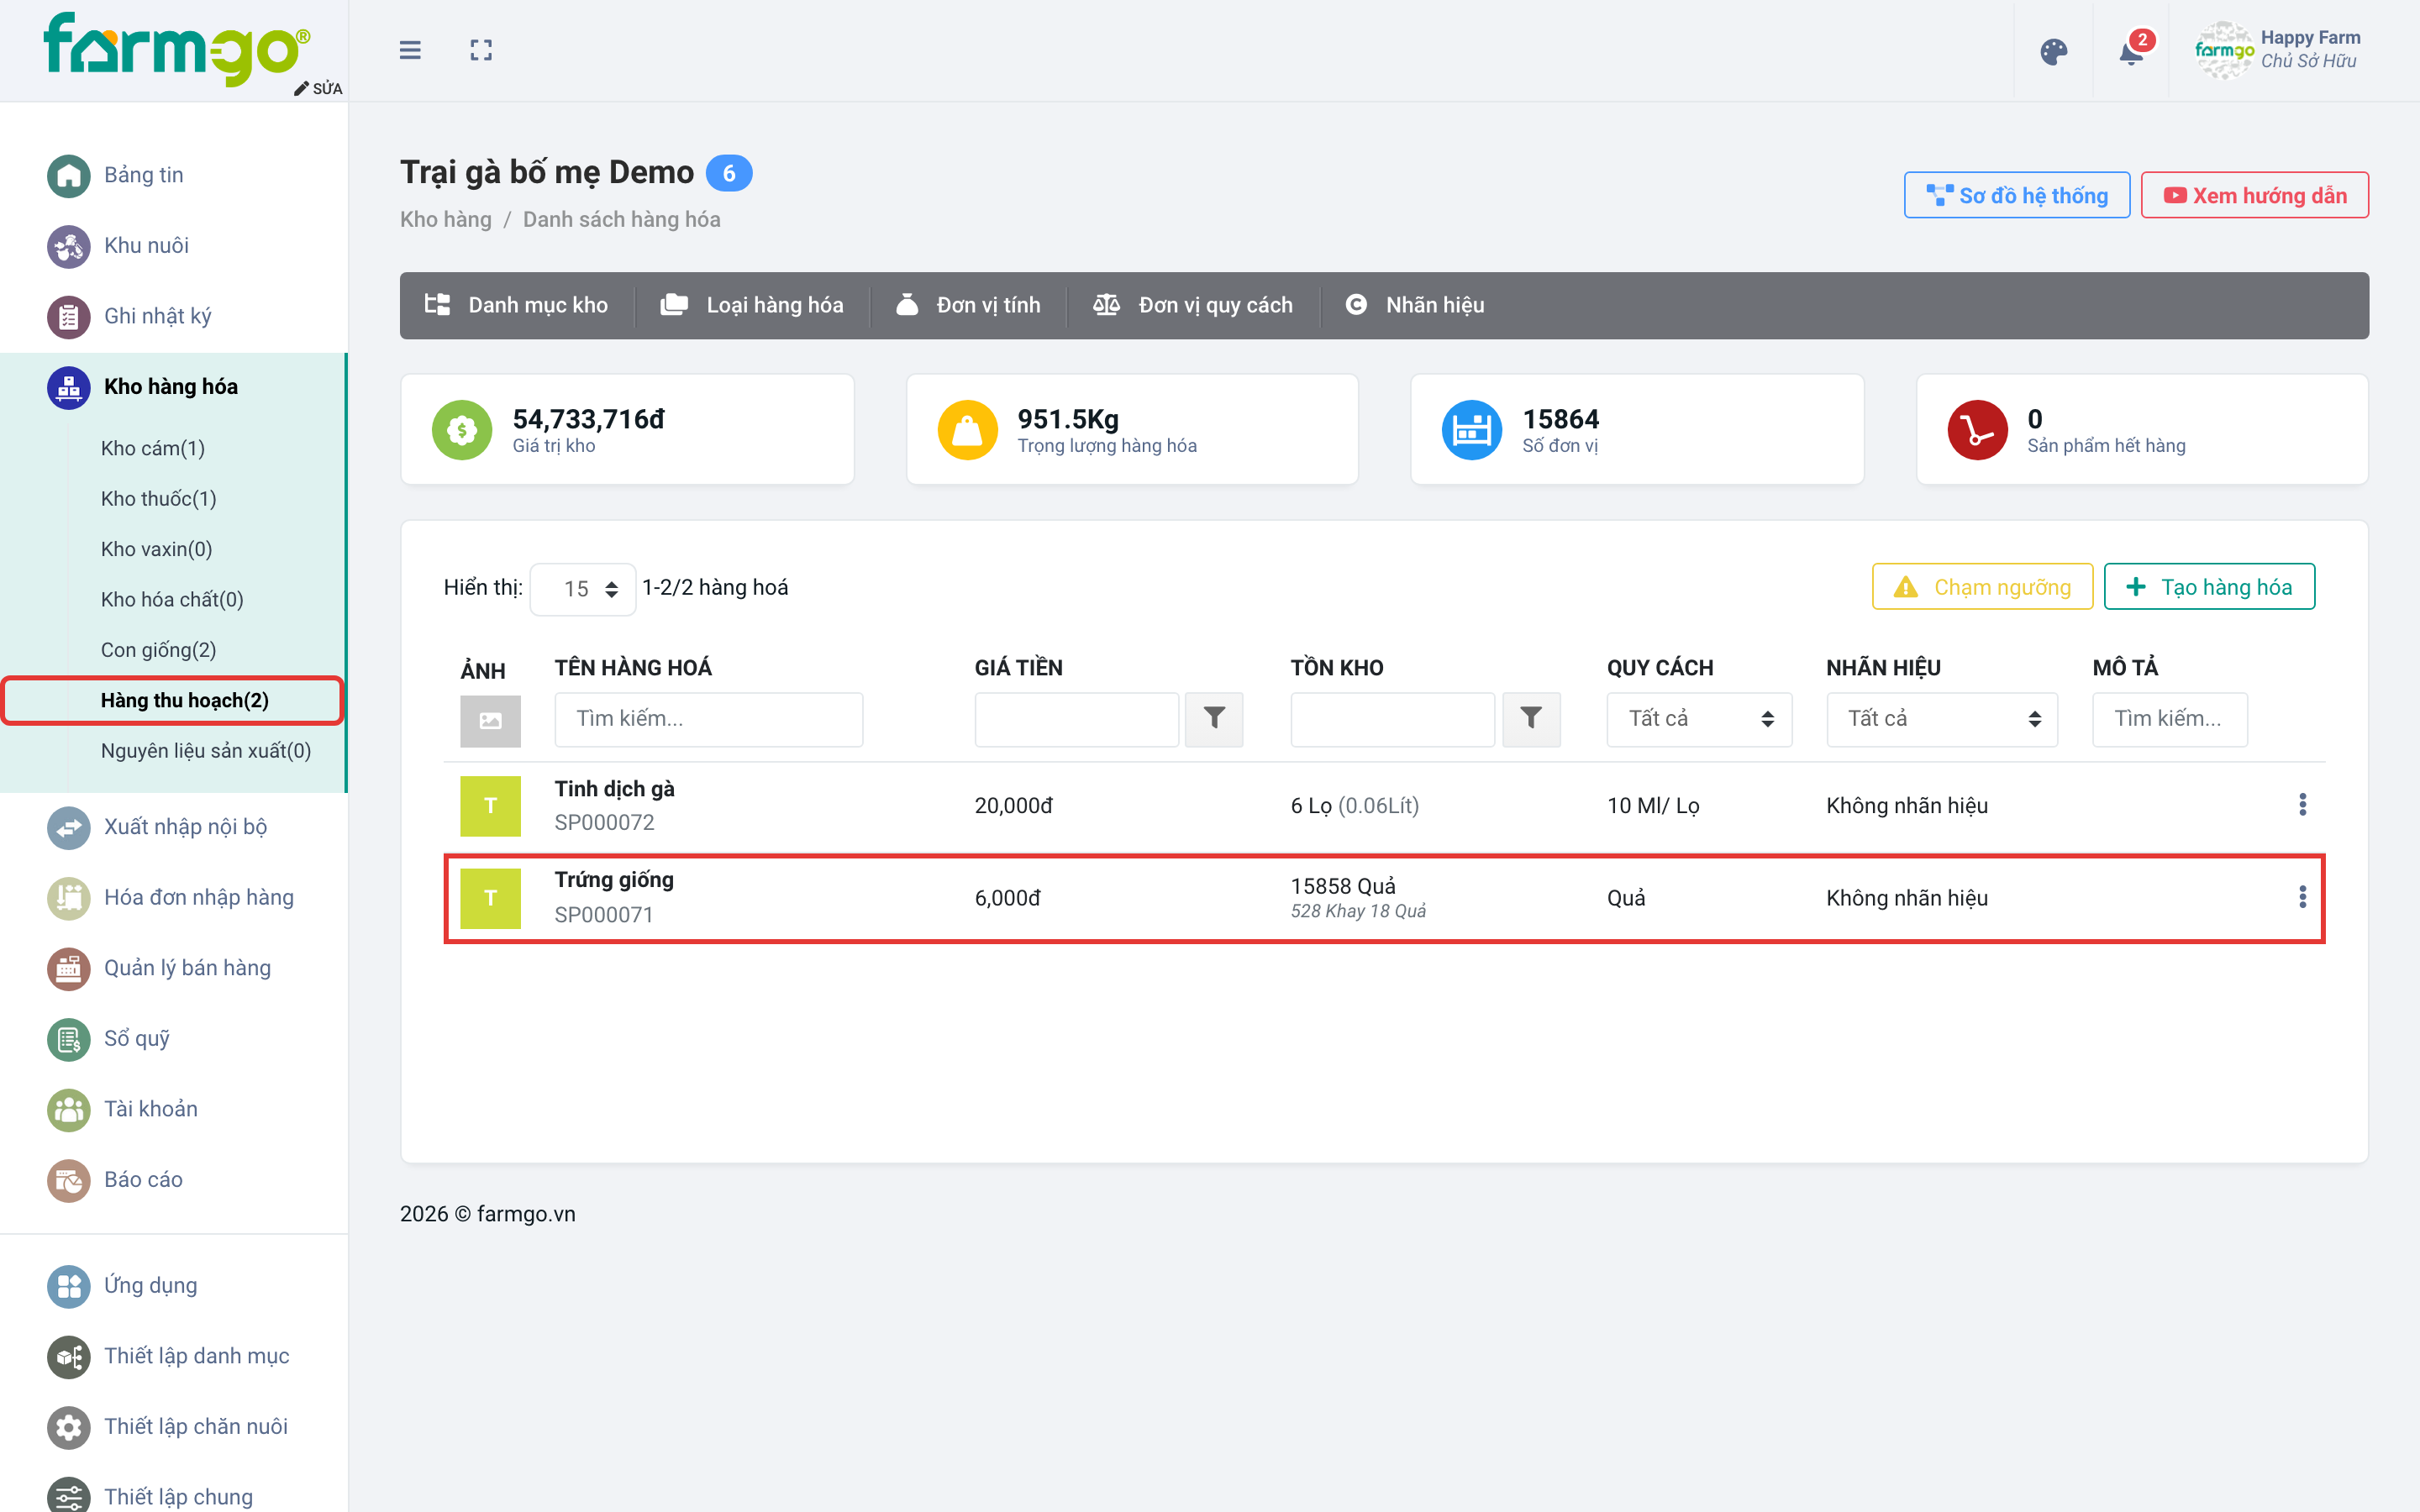The image size is (2420, 1512).
Task: Click Tạo hàng hóa button
Action: tap(2209, 587)
